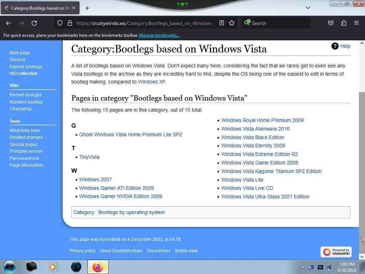This screenshot has height=274, width=365.
Task: Open ISO collection sidebar link
Action: coord(23,73)
